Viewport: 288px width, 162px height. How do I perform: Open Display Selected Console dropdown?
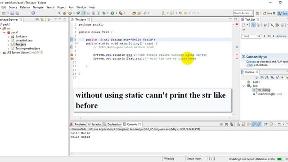point(275,124)
